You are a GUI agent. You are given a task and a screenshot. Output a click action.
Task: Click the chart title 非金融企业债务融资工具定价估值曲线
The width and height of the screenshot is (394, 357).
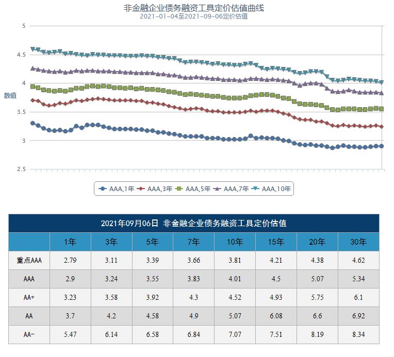(194, 8)
